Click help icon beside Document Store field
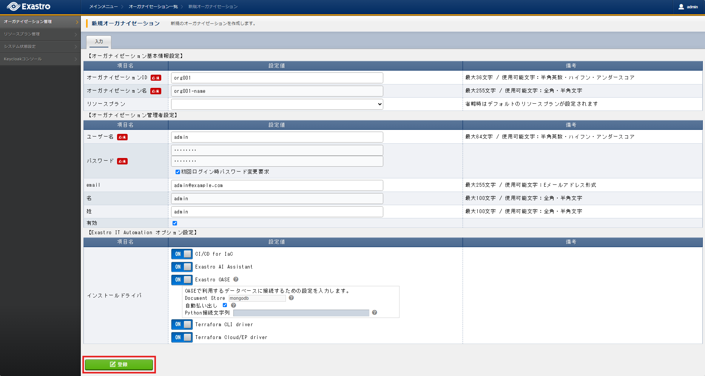The height and width of the screenshot is (376, 705). pyautogui.click(x=291, y=298)
